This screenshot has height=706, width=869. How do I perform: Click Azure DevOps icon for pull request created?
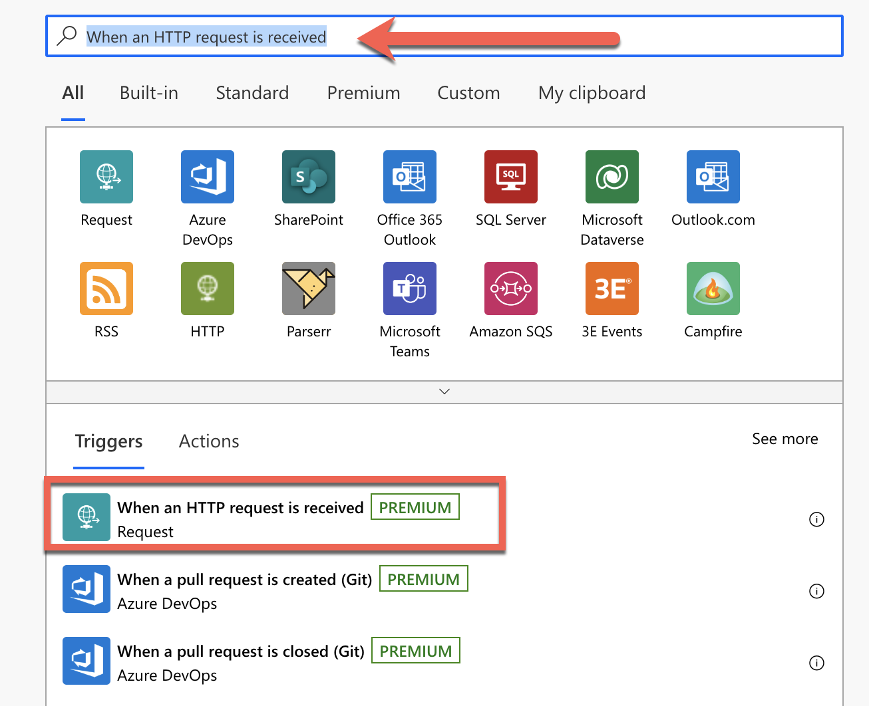(87, 589)
